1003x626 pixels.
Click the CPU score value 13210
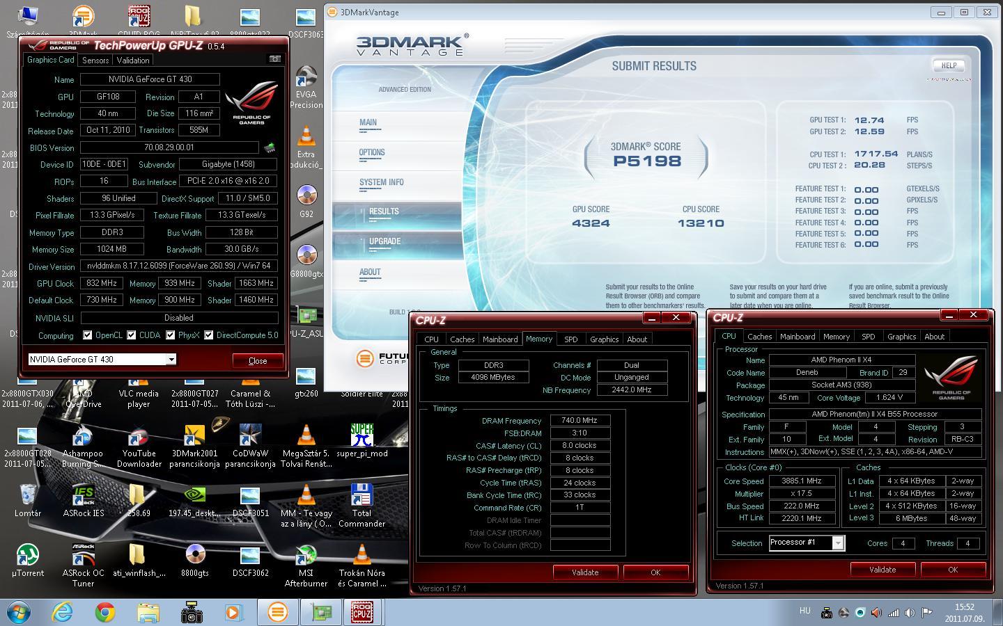tap(701, 223)
